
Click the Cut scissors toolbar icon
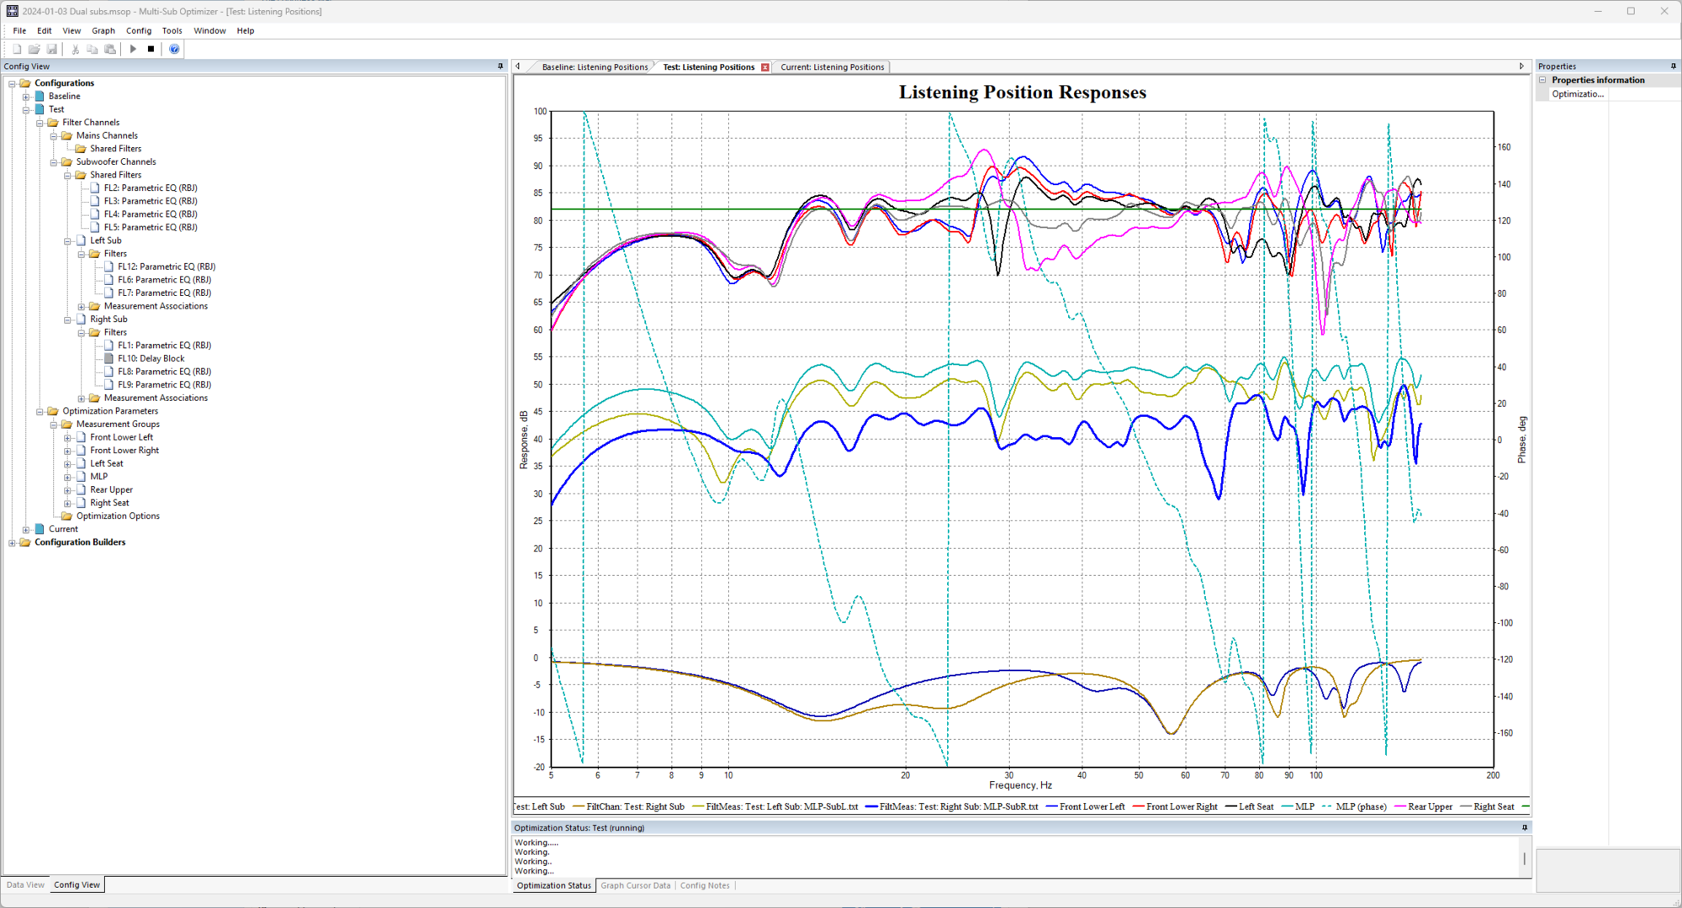(x=75, y=49)
